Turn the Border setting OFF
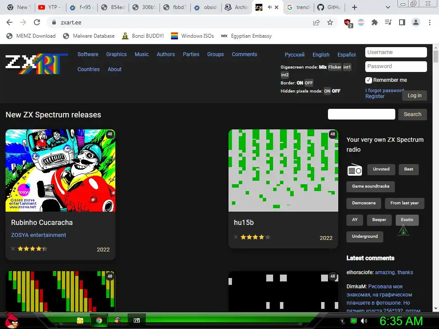This screenshot has height=329, width=439. pyautogui.click(x=309, y=83)
